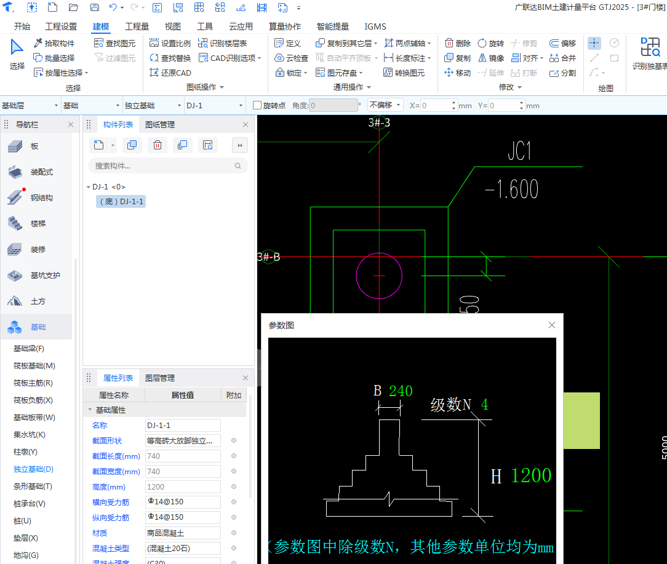Click 删除 delete tool
The width and height of the screenshot is (667, 564).
click(x=458, y=44)
